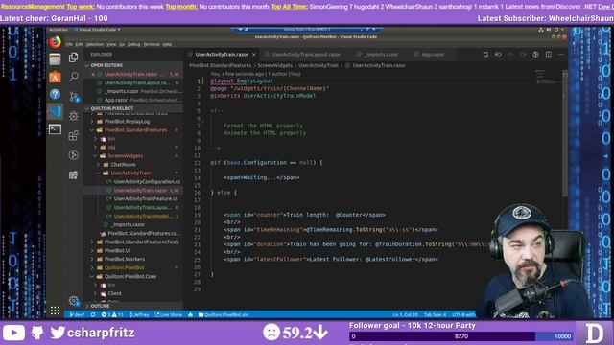Click the UTF-8 encoding status entry

coord(463,314)
